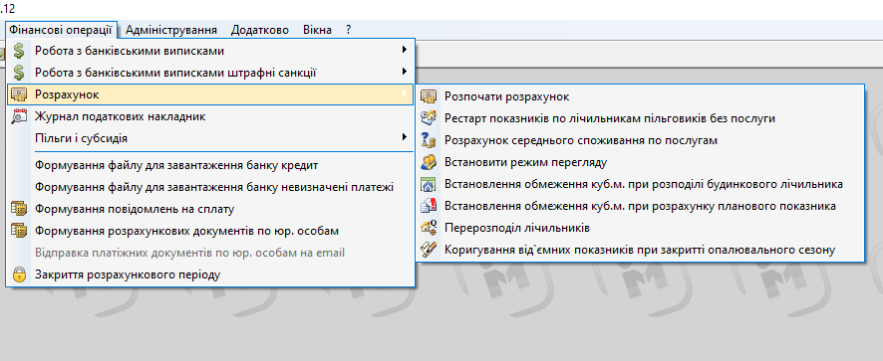Select Пільги і субсидія entry
This screenshot has height=361, width=883.
(x=210, y=138)
